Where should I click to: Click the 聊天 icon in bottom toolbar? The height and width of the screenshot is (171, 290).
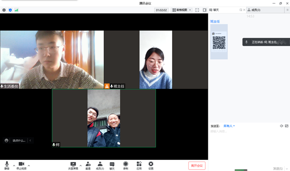pos(112,165)
